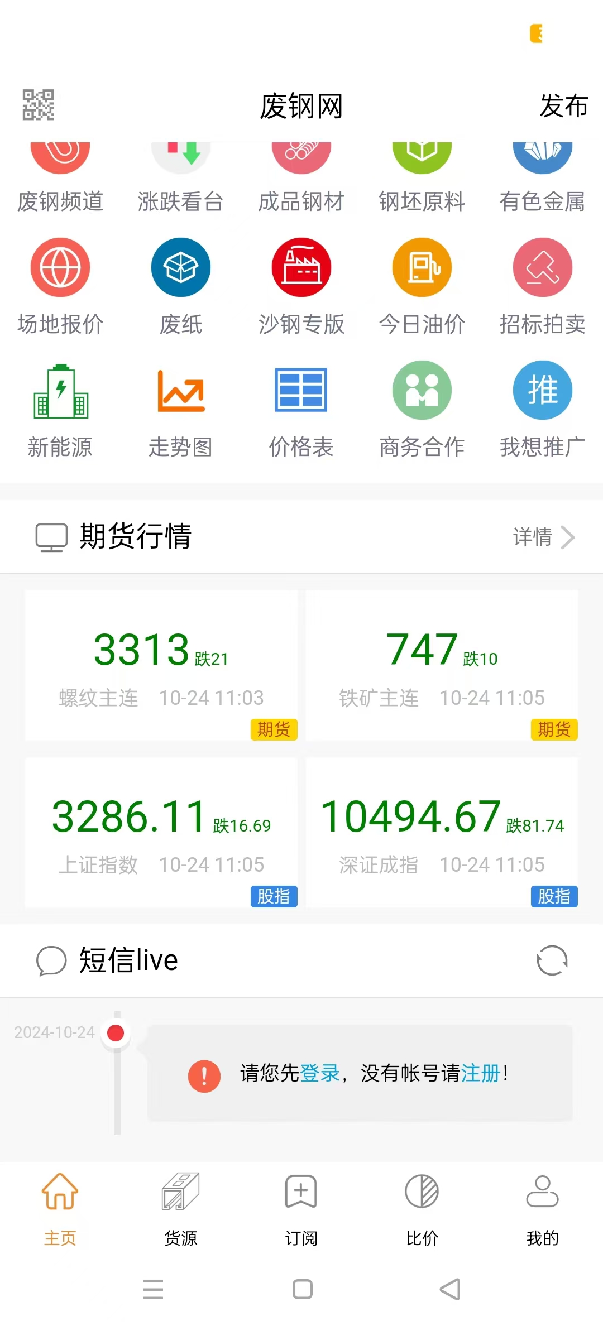Tap Android home square button

tap(303, 1289)
